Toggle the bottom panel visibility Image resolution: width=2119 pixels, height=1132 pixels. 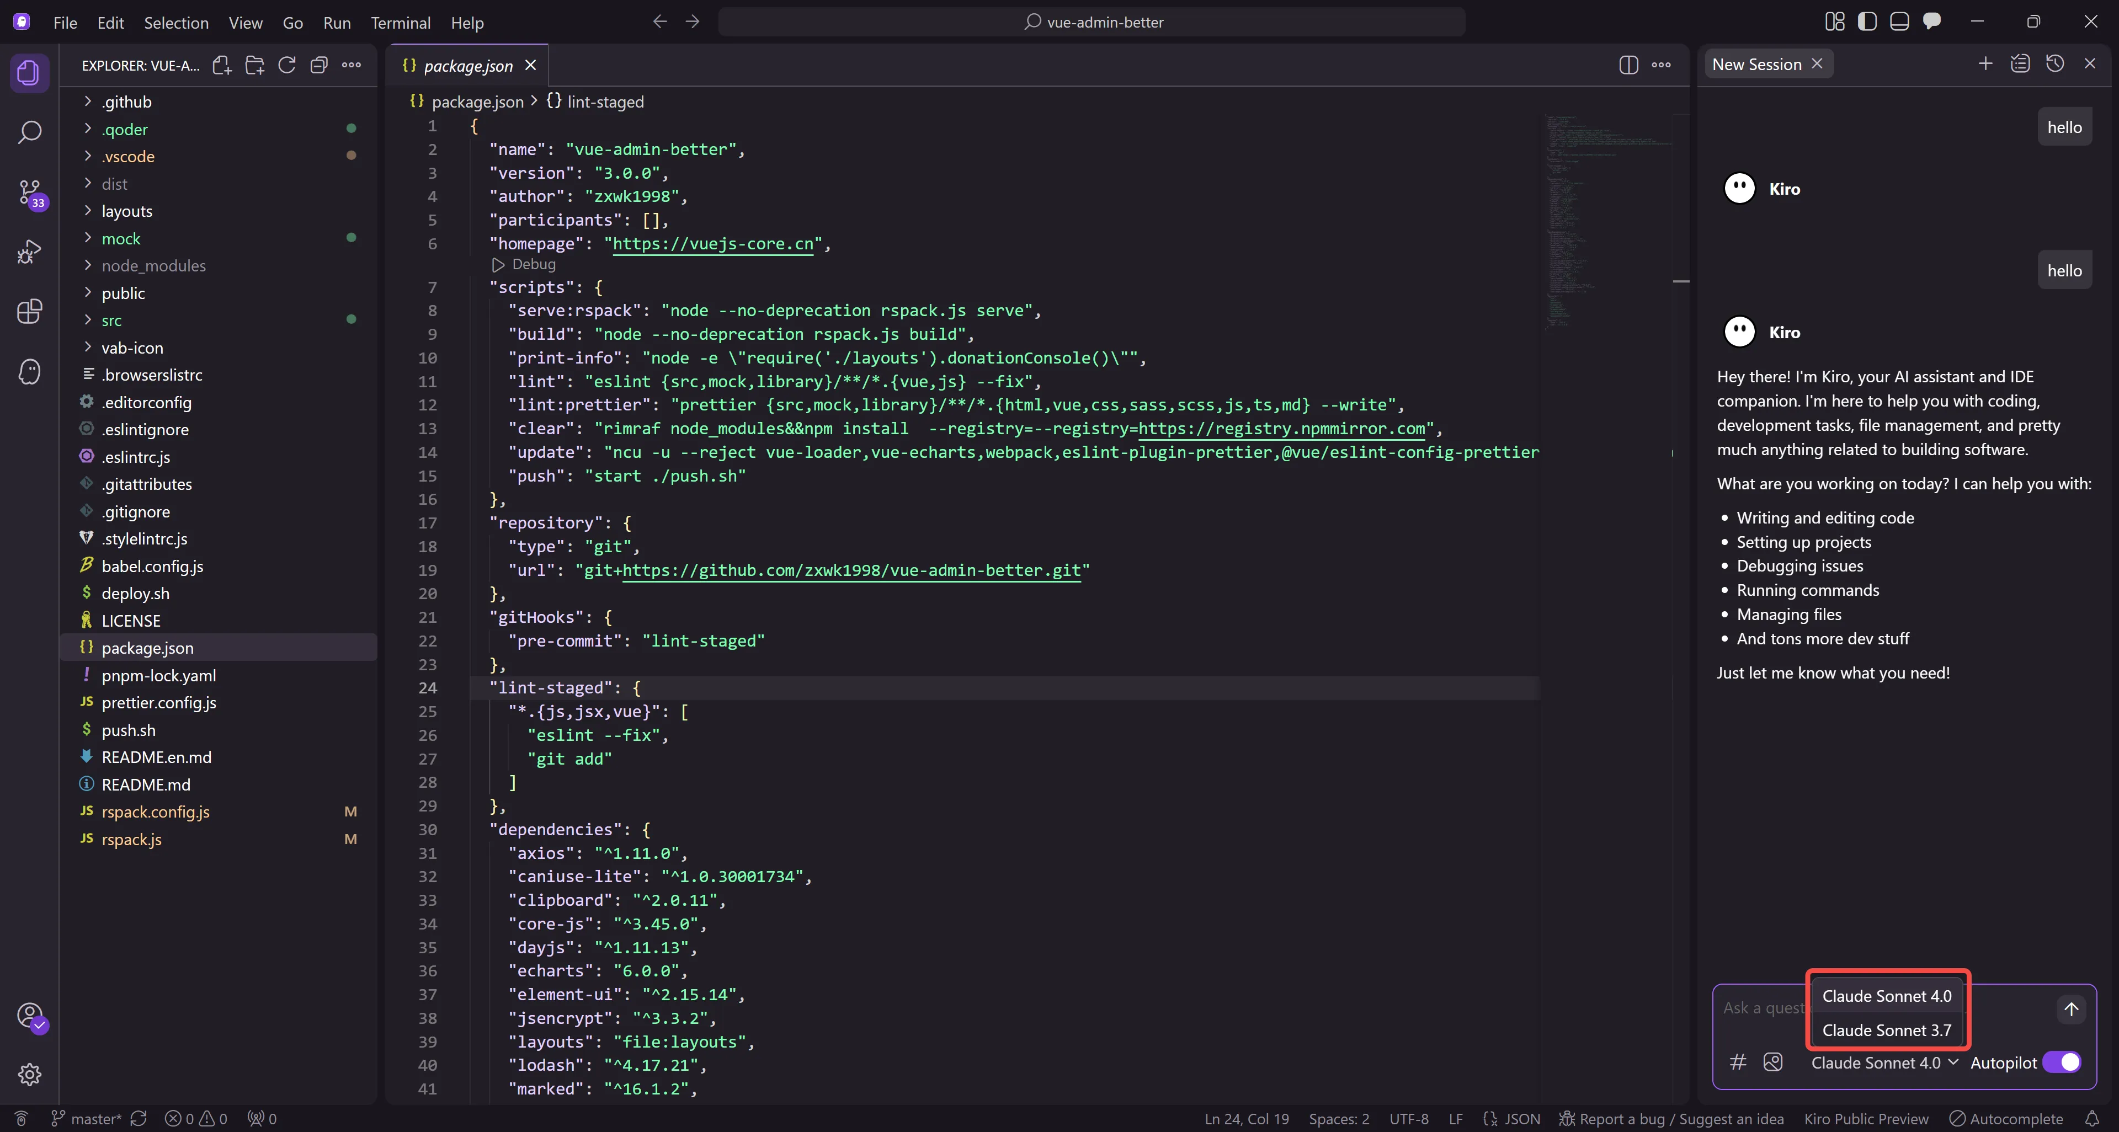[x=1900, y=22]
